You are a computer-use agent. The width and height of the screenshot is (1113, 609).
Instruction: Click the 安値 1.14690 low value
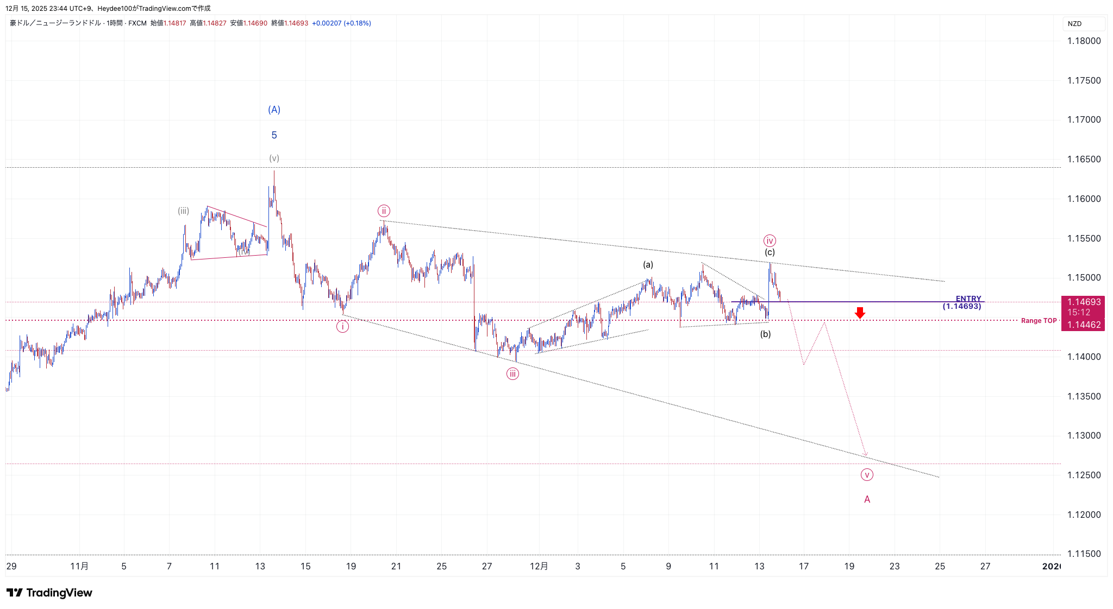pos(248,23)
